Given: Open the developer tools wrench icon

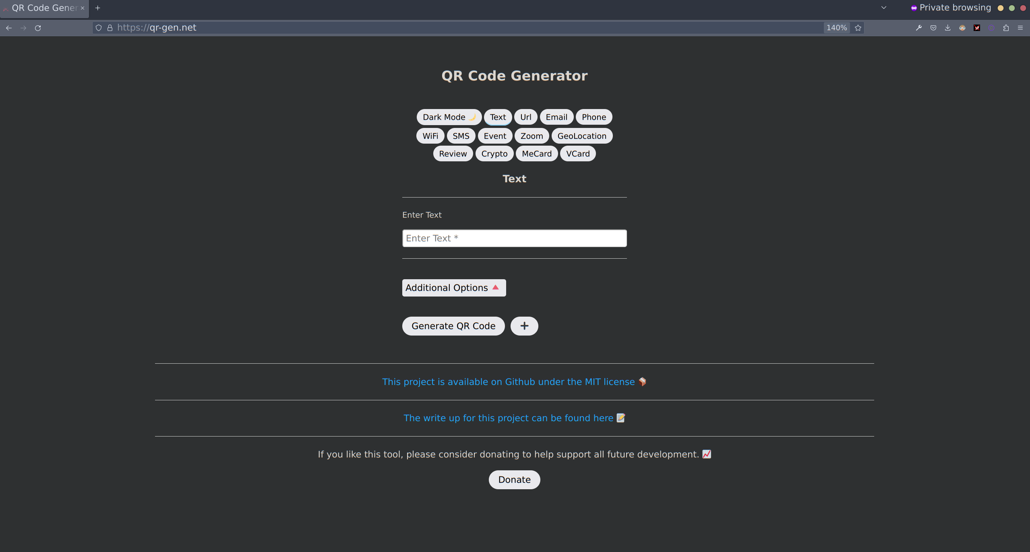Looking at the screenshot, I should click(x=918, y=28).
